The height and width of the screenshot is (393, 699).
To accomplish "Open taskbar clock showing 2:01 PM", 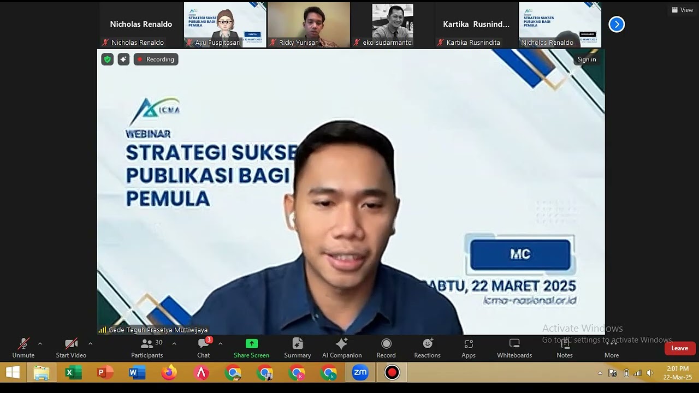I will point(677,373).
